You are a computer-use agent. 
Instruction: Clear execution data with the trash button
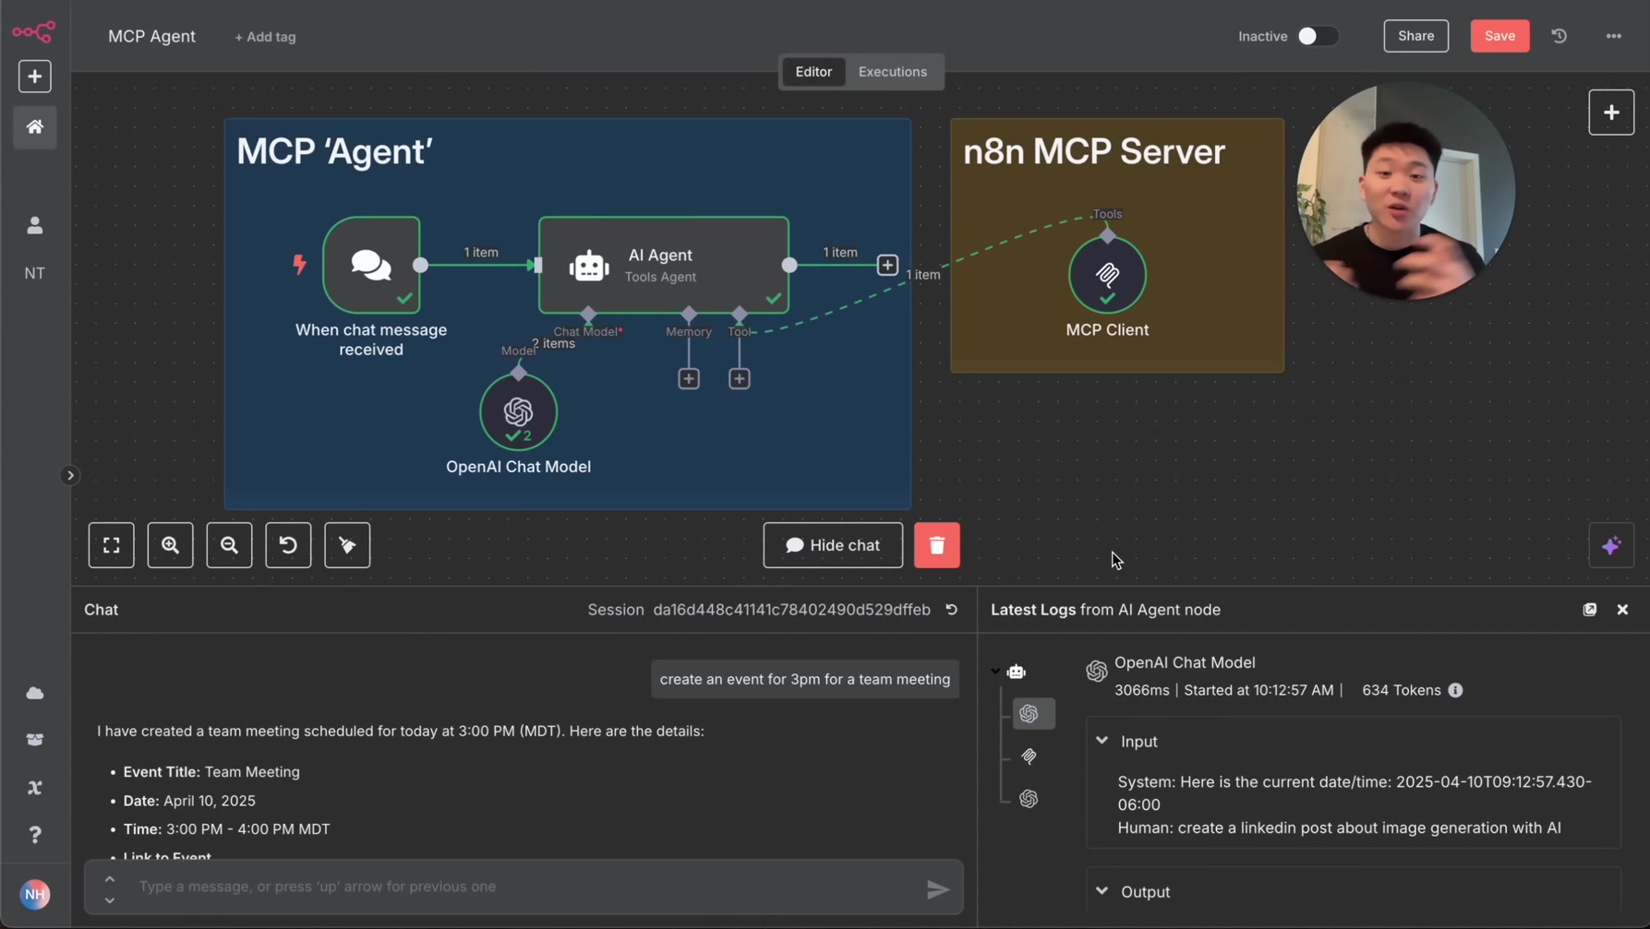click(936, 545)
